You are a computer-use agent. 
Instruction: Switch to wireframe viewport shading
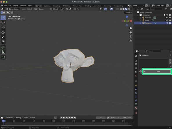[x=121, y=9]
